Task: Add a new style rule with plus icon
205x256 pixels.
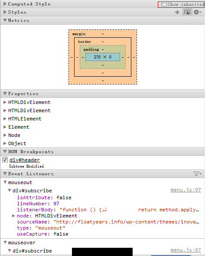Action: pos(177,12)
